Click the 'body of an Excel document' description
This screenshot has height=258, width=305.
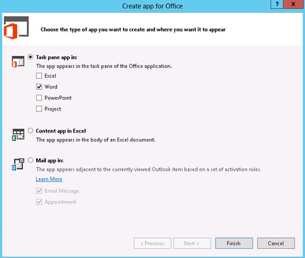96,140
